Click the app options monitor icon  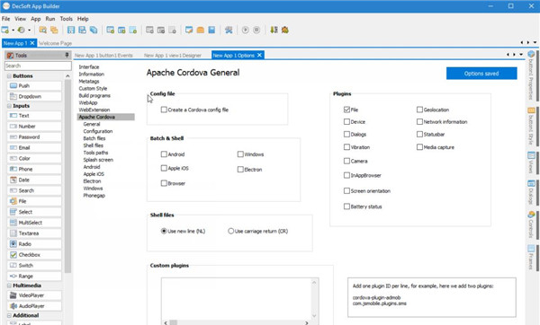coord(189,31)
